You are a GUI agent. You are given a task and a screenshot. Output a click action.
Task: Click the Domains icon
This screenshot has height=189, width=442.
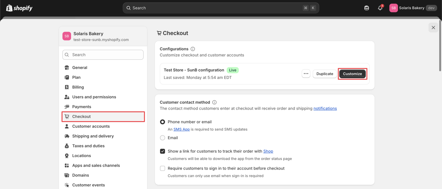67,175
